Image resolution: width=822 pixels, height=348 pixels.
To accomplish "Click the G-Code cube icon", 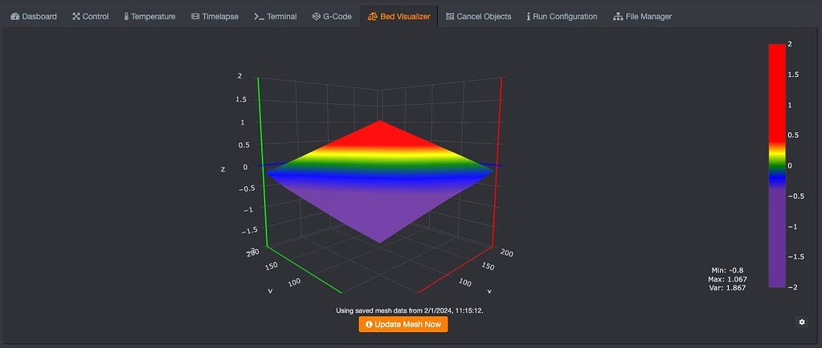I will [316, 16].
